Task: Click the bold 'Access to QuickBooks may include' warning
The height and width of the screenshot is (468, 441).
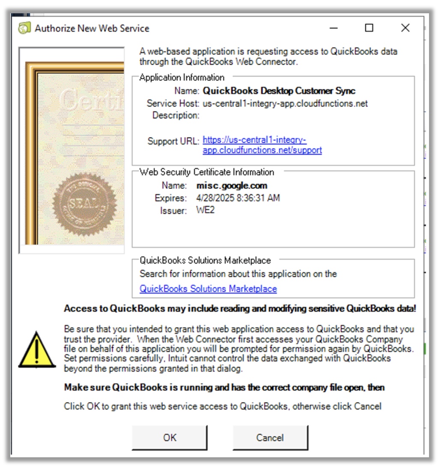Action: click(240, 308)
